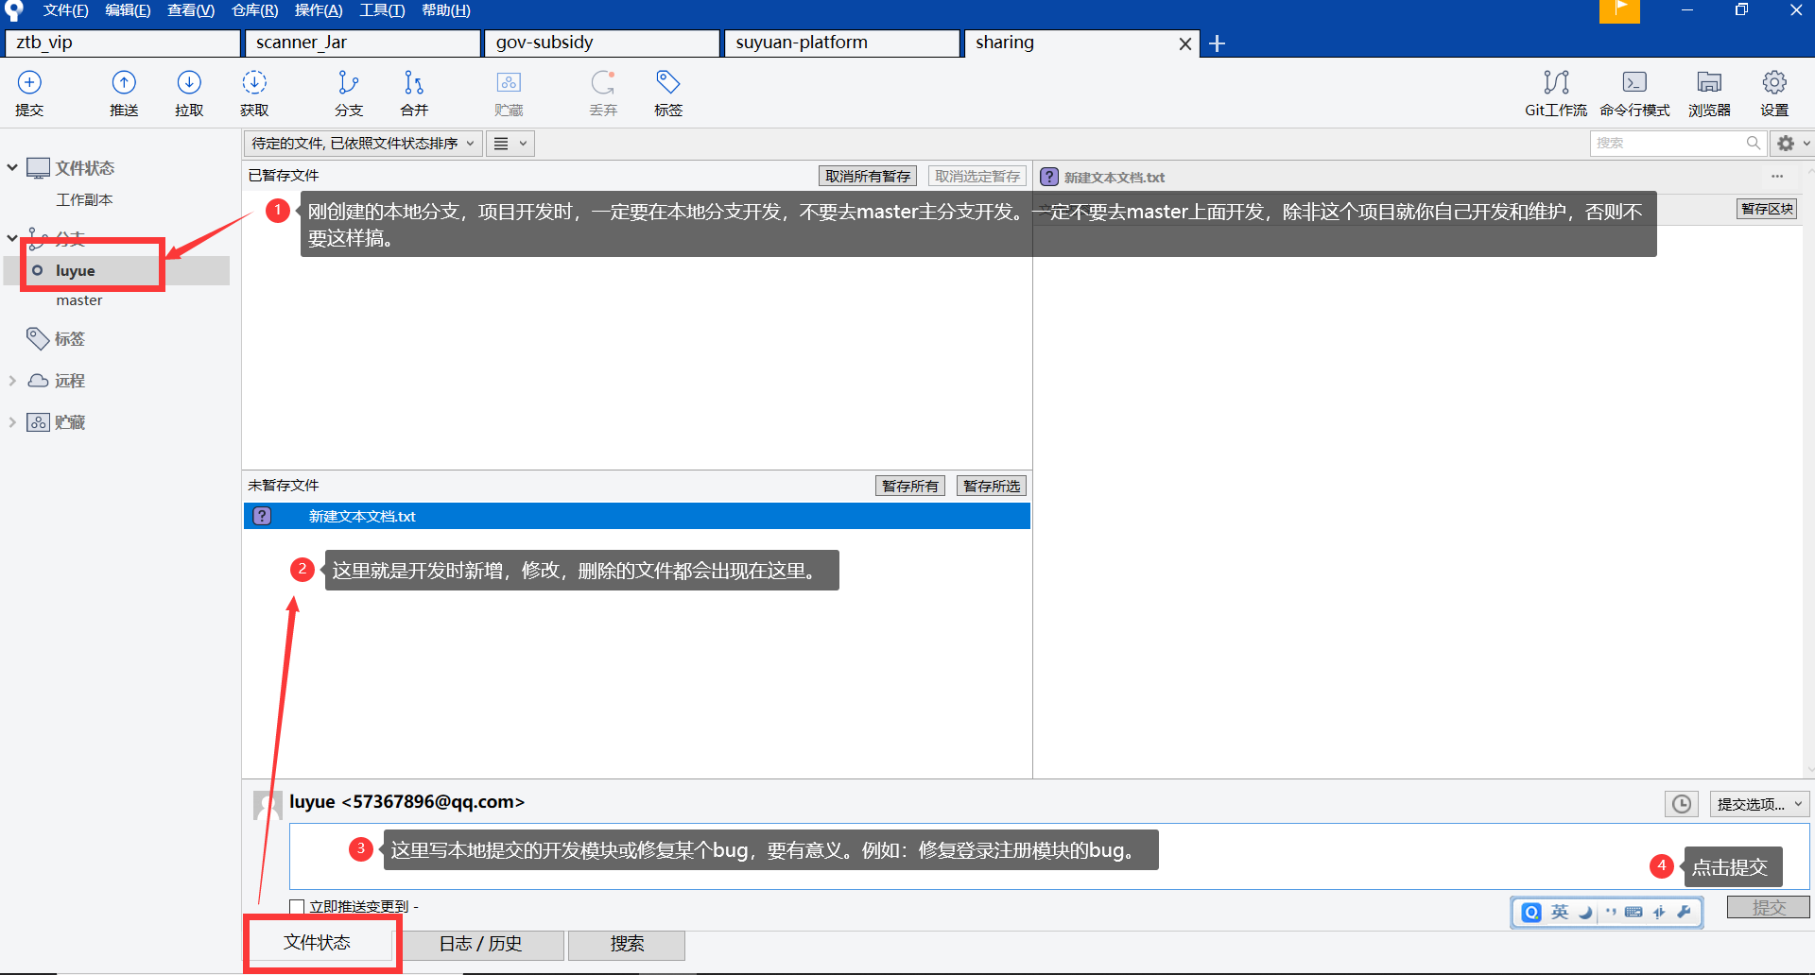Click 取消选定暂存 button
Screen dimensions: 1815x975
coord(977,177)
